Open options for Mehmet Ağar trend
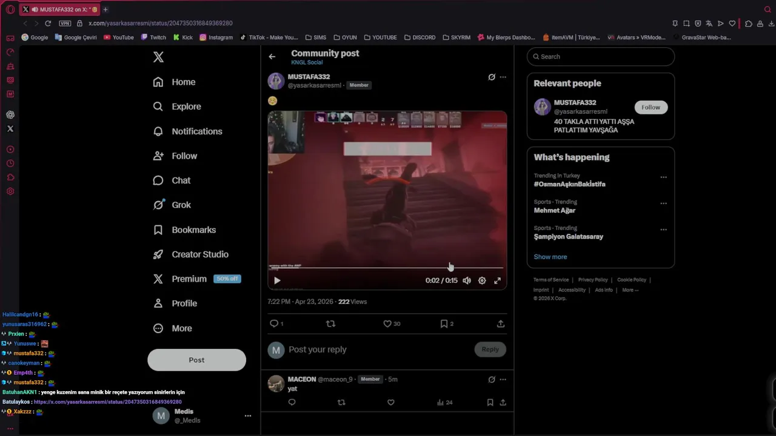776x436 pixels. [663, 203]
